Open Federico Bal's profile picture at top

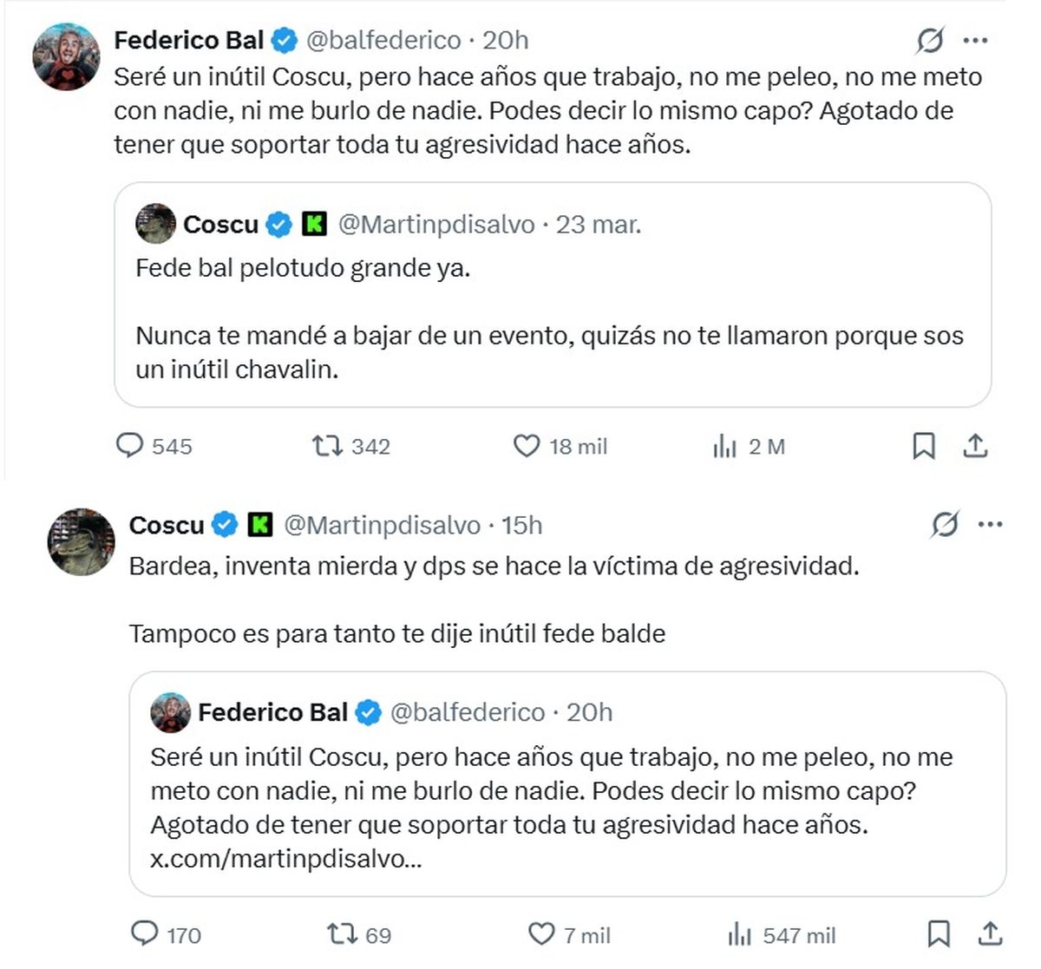pyautogui.click(x=66, y=57)
